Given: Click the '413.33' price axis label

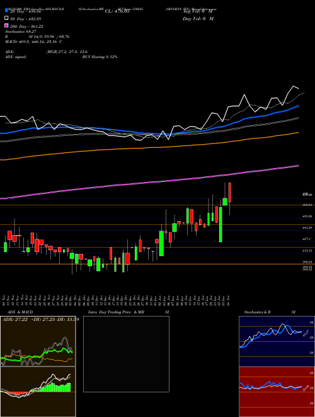Looking at the screenshot, I should (307, 251).
